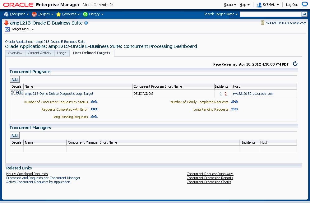Click the red down status arrow icon

[x=6, y=23]
